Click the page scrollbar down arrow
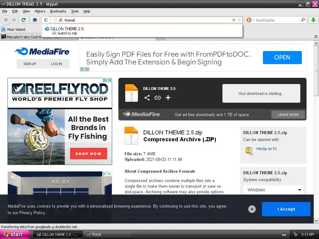This screenshot has height=239, width=319. pos(316,221)
